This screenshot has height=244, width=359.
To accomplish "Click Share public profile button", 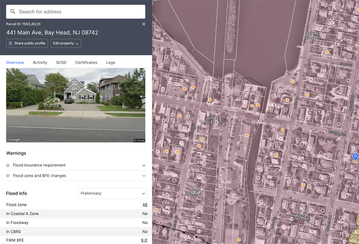I will (27, 44).
